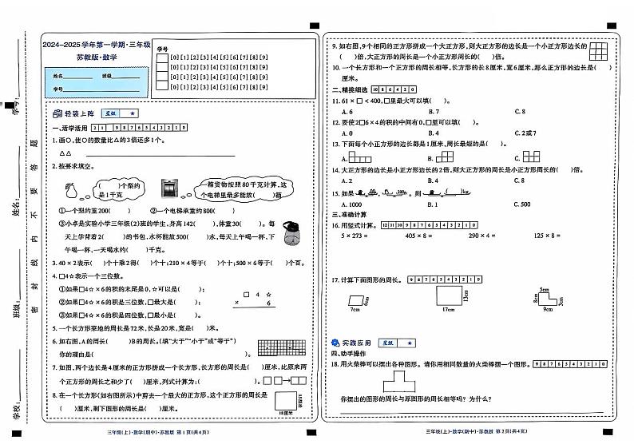Click the elevator bubble mentioning 80千克

(x=244, y=188)
